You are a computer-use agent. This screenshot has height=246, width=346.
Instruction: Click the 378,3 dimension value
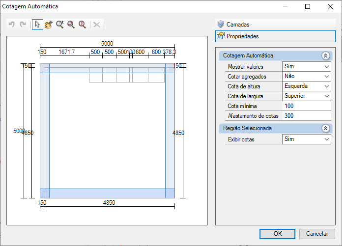coord(170,52)
